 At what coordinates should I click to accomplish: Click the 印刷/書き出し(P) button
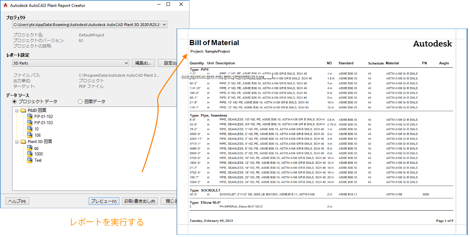tap(140, 201)
